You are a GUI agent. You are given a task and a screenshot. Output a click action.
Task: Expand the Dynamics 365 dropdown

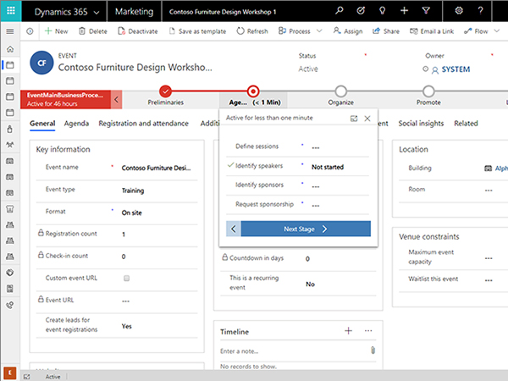pos(97,13)
